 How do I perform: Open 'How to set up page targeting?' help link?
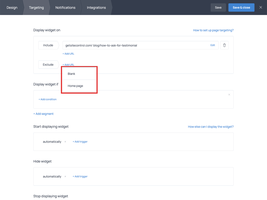pyautogui.click(x=213, y=30)
